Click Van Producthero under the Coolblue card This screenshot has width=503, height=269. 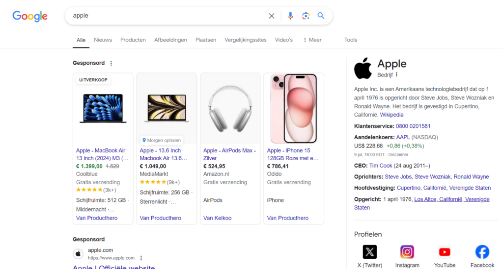pyautogui.click(x=97, y=218)
